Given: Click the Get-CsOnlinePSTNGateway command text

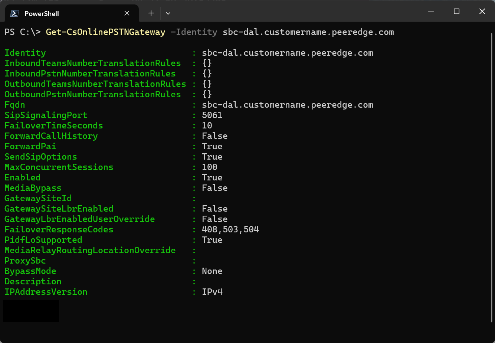Looking at the screenshot, I should [105, 32].
